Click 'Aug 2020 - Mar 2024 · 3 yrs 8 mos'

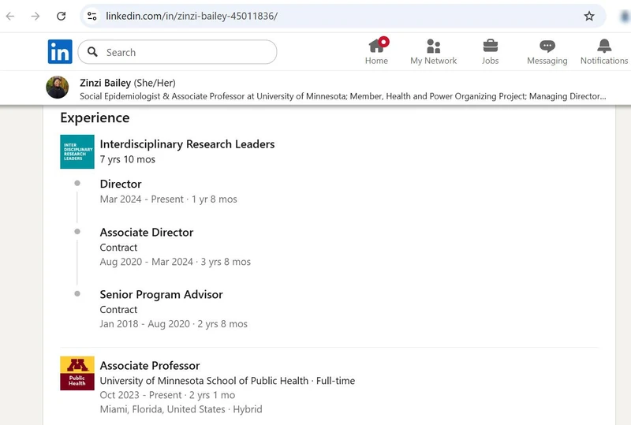[x=175, y=262]
